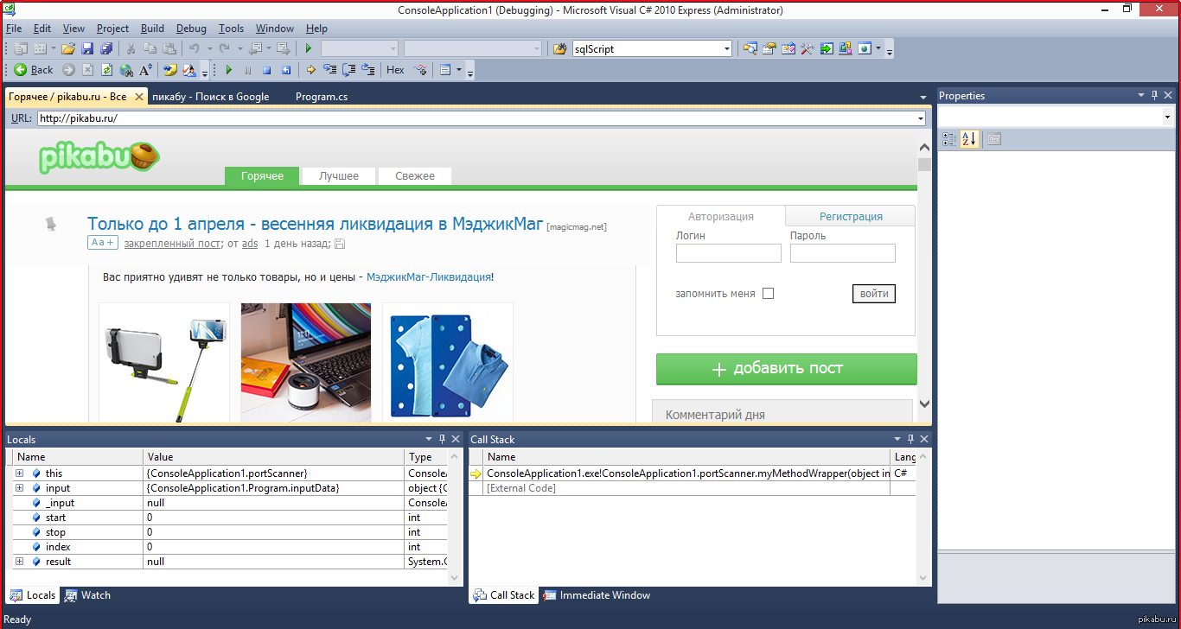Click the green 'добавить пост' button

pos(786,369)
